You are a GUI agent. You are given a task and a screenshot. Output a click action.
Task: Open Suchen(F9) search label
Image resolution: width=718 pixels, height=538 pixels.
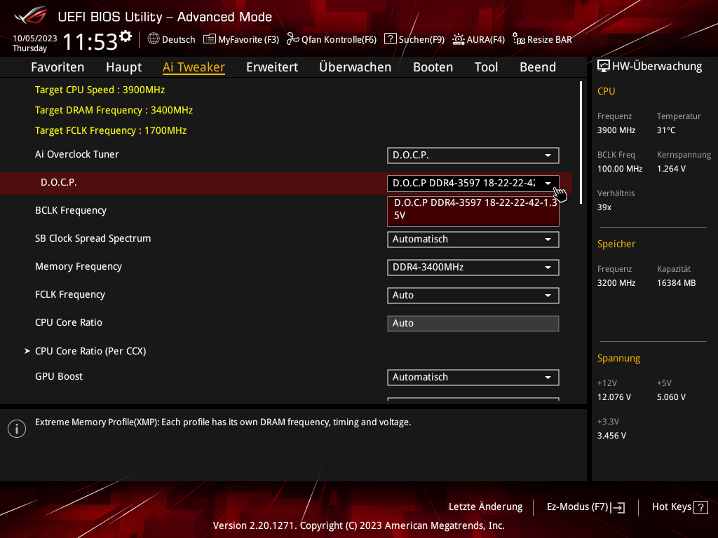pos(421,39)
